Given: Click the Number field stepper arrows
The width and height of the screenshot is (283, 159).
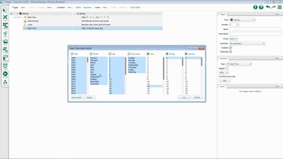Looking at the screenshot, I should (238, 25).
